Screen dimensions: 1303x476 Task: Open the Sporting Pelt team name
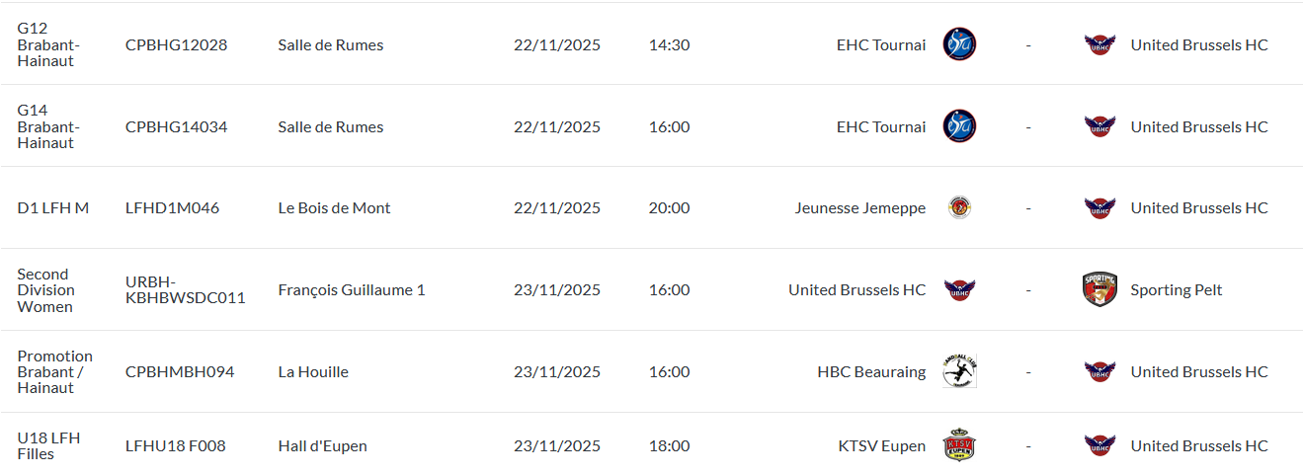pos(1176,289)
